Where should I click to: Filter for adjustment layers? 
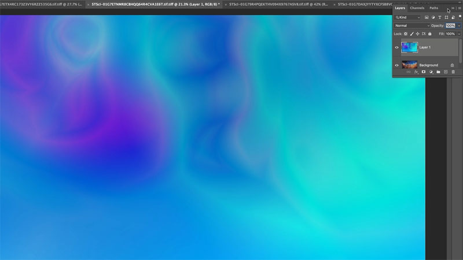pos(433,17)
